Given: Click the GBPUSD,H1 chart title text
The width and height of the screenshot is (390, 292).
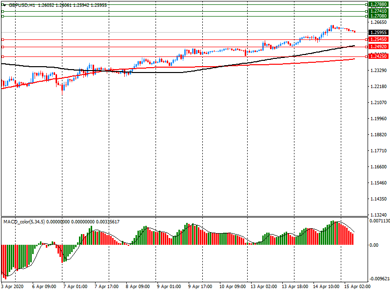Looking at the screenshot, I should [21, 4].
